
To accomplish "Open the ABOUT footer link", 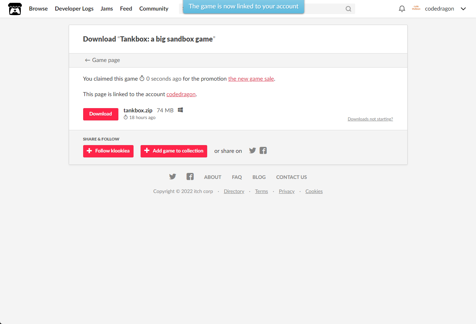I will pyautogui.click(x=213, y=177).
